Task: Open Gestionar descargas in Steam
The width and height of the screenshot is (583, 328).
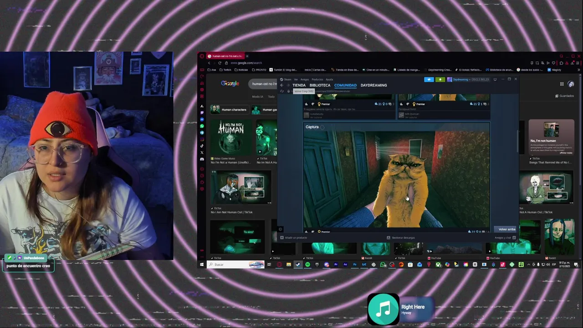Action: coord(401,237)
